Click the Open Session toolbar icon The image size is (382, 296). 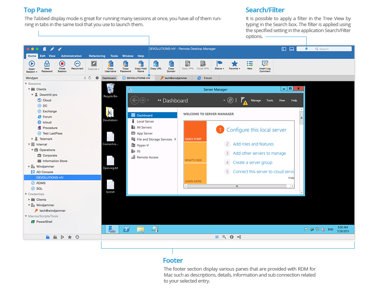(32, 63)
